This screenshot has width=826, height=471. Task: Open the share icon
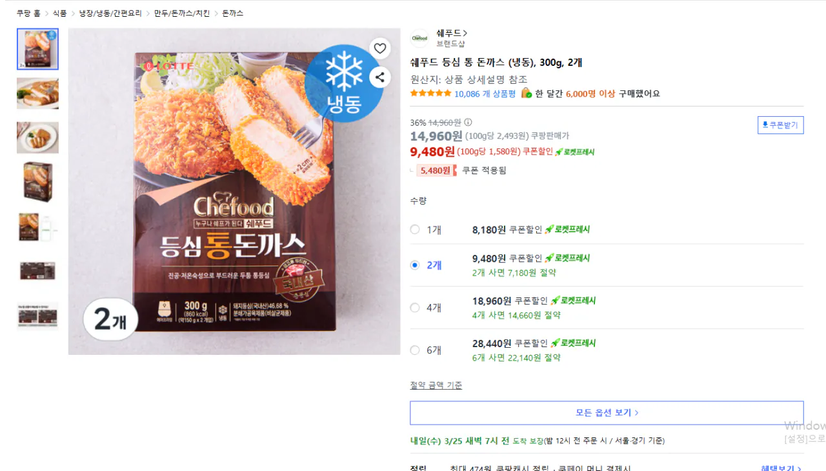[380, 77]
